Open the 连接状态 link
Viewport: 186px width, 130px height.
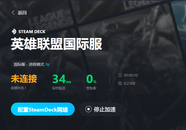[x=18, y=88]
